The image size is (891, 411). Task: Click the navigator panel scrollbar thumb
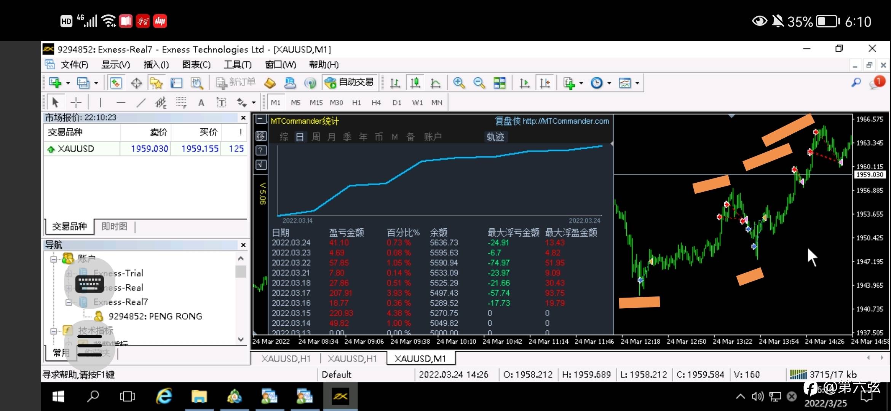pos(241,271)
